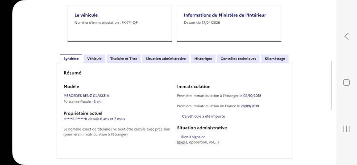This screenshot has height=165, width=357.
Task: Show the Kilométrage tab
Action: click(x=275, y=59)
